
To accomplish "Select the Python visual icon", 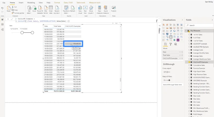I will (181, 37).
